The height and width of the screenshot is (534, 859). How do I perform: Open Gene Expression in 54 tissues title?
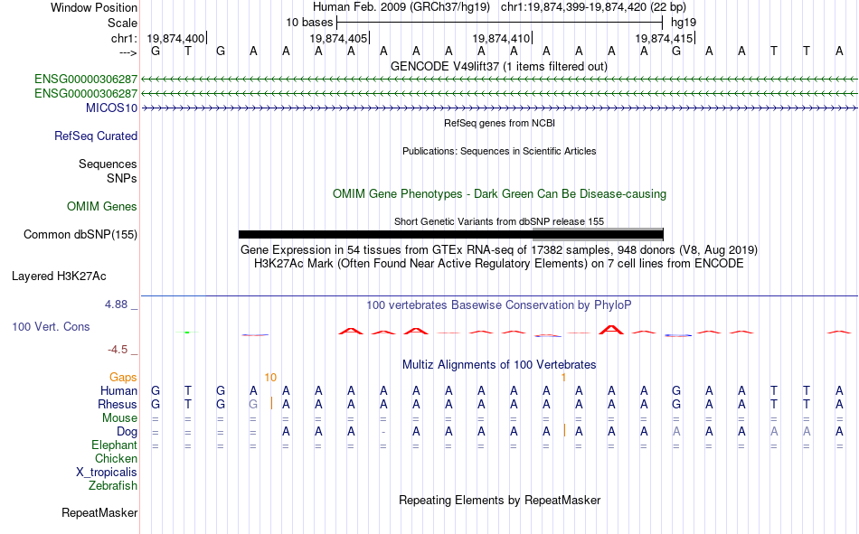point(499,249)
